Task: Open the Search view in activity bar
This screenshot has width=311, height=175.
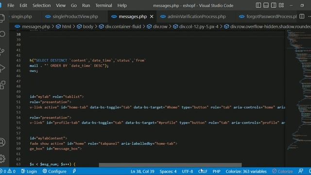Action: click(x=2, y=34)
